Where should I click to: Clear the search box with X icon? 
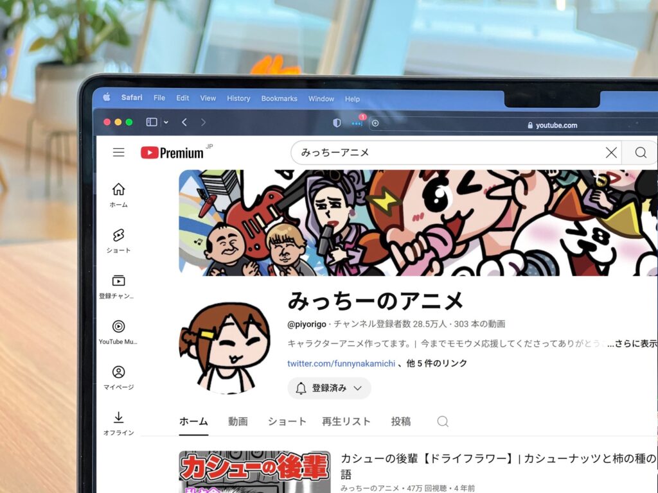coord(611,153)
